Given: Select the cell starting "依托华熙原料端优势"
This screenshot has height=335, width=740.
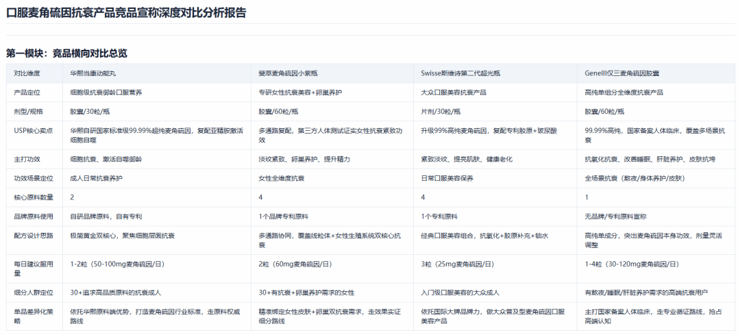Looking at the screenshot, I should 156,316.
